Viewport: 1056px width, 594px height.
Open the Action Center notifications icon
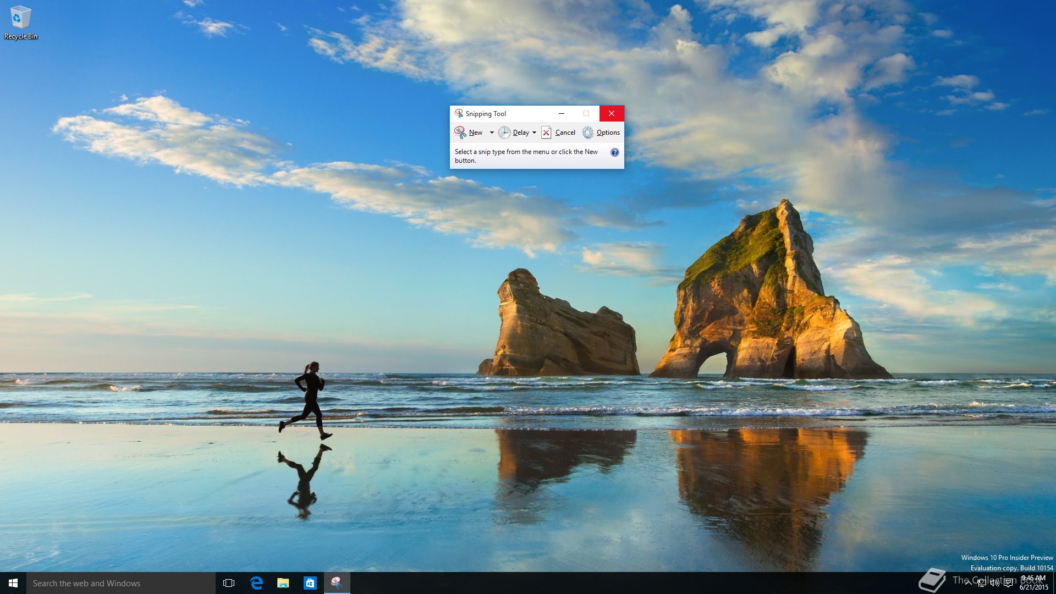pos(1008,583)
